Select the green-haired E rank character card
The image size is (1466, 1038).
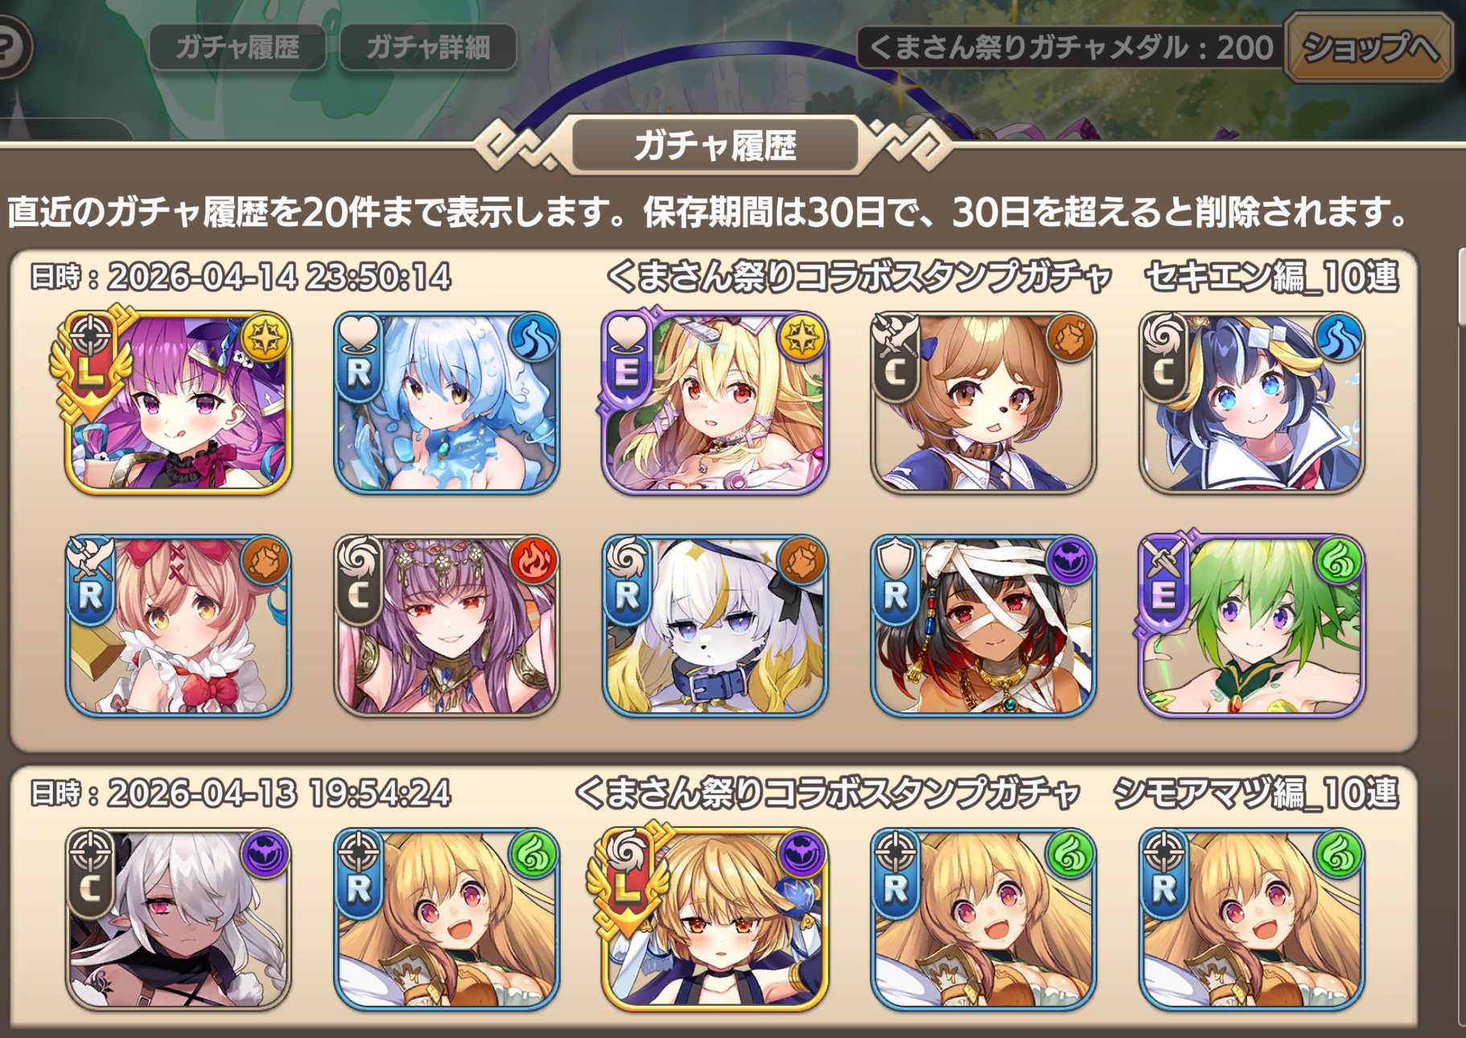[1252, 625]
